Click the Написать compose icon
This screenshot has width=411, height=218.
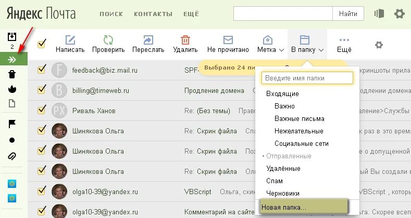pyautogui.click(x=70, y=40)
